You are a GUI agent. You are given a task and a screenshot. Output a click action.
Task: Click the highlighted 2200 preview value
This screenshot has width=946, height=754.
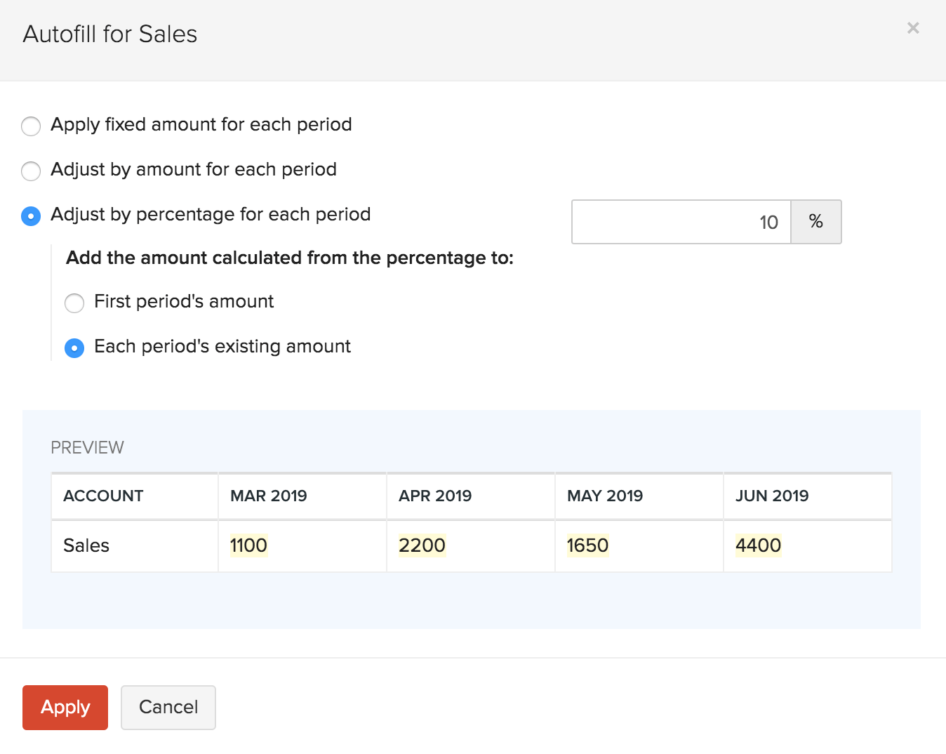pyautogui.click(x=422, y=545)
